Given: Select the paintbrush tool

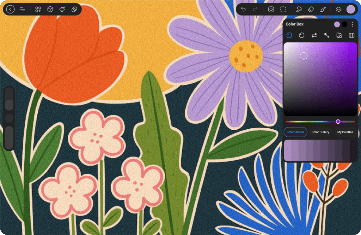Looking at the screenshot, I should 323,10.
